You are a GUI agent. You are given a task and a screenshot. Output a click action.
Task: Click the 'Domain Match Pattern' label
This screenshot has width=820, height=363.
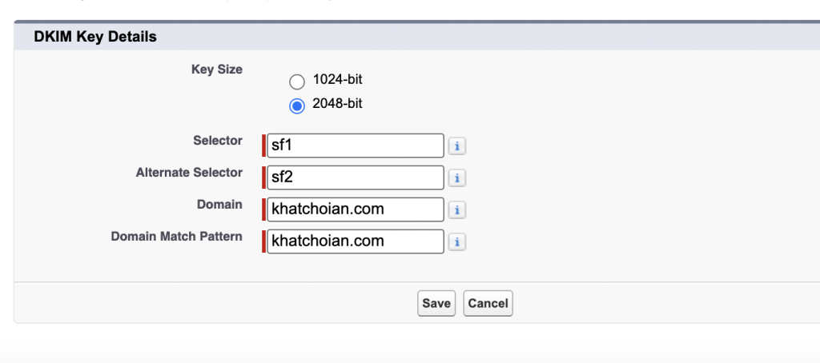click(176, 237)
